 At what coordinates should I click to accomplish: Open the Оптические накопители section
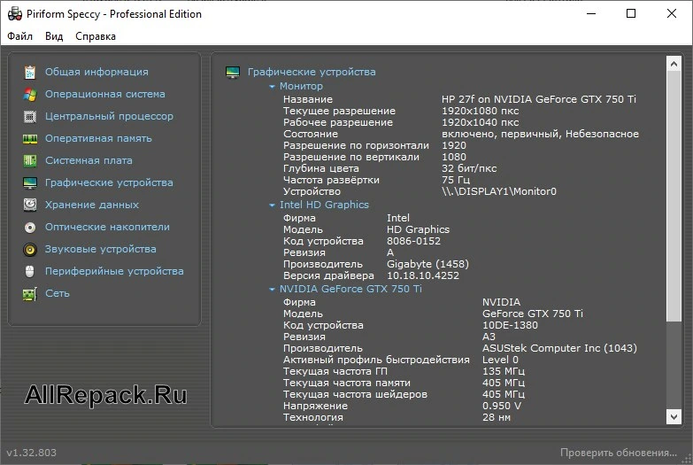coord(107,227)
